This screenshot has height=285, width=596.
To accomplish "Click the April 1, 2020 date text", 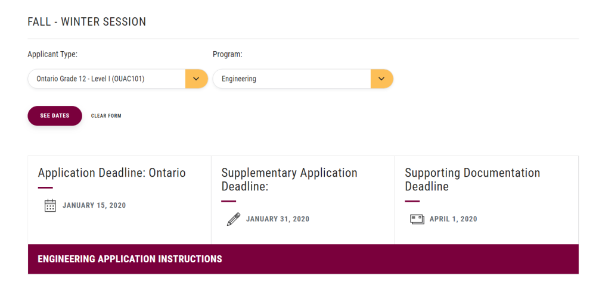I will click(x=454, y=219).
